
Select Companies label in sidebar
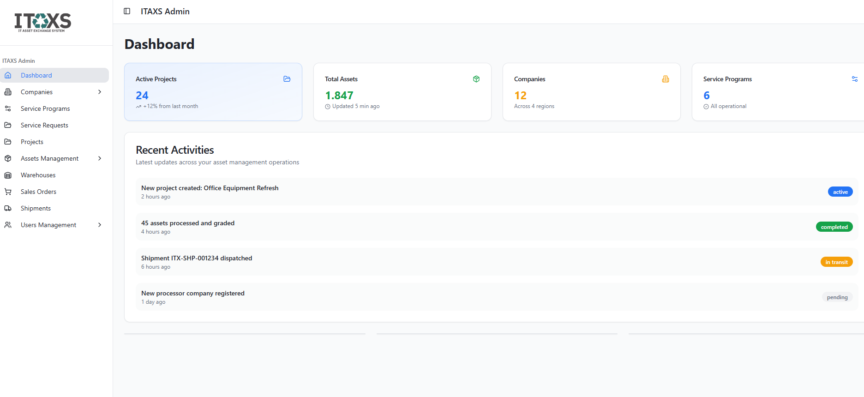(36, 92)
